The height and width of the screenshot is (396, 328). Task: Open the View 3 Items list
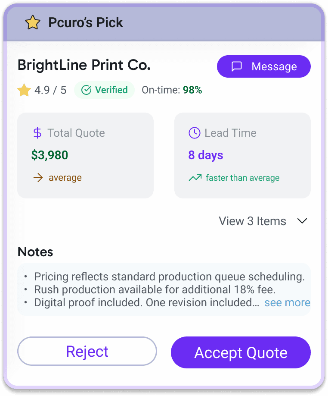pyautogui.click(x=263, y=221)
